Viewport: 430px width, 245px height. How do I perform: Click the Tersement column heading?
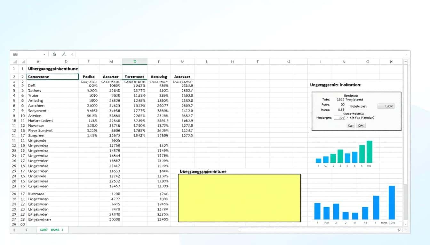134,77
